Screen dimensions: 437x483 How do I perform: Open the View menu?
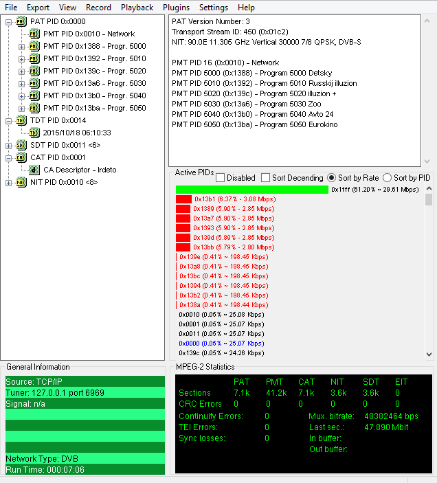67,8
